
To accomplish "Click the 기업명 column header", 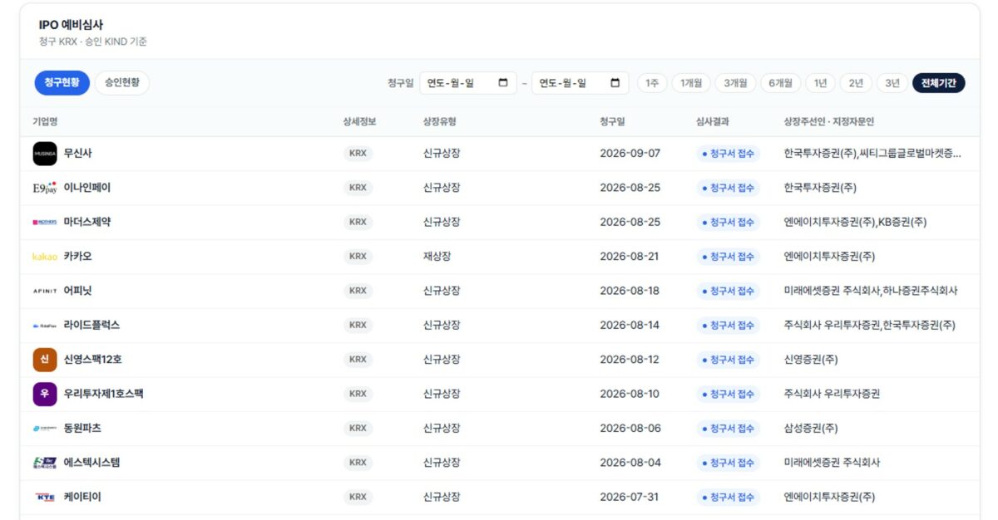I will (45, 122).
